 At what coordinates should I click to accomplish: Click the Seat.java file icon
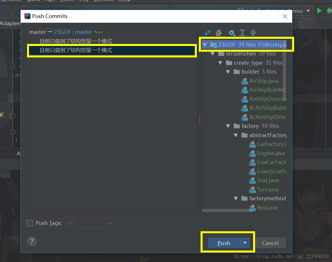[252, 181]
